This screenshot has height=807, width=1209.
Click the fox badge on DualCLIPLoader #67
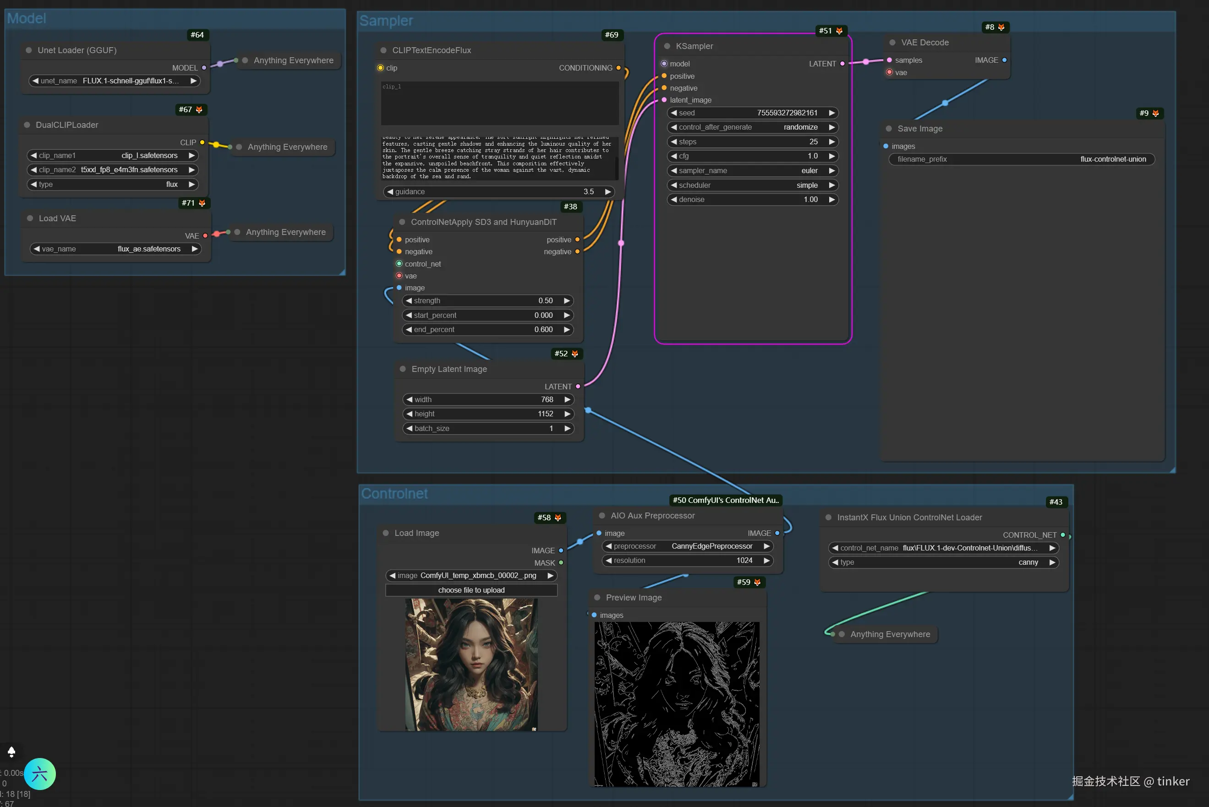pyautogui.click(x=199, y=109)
